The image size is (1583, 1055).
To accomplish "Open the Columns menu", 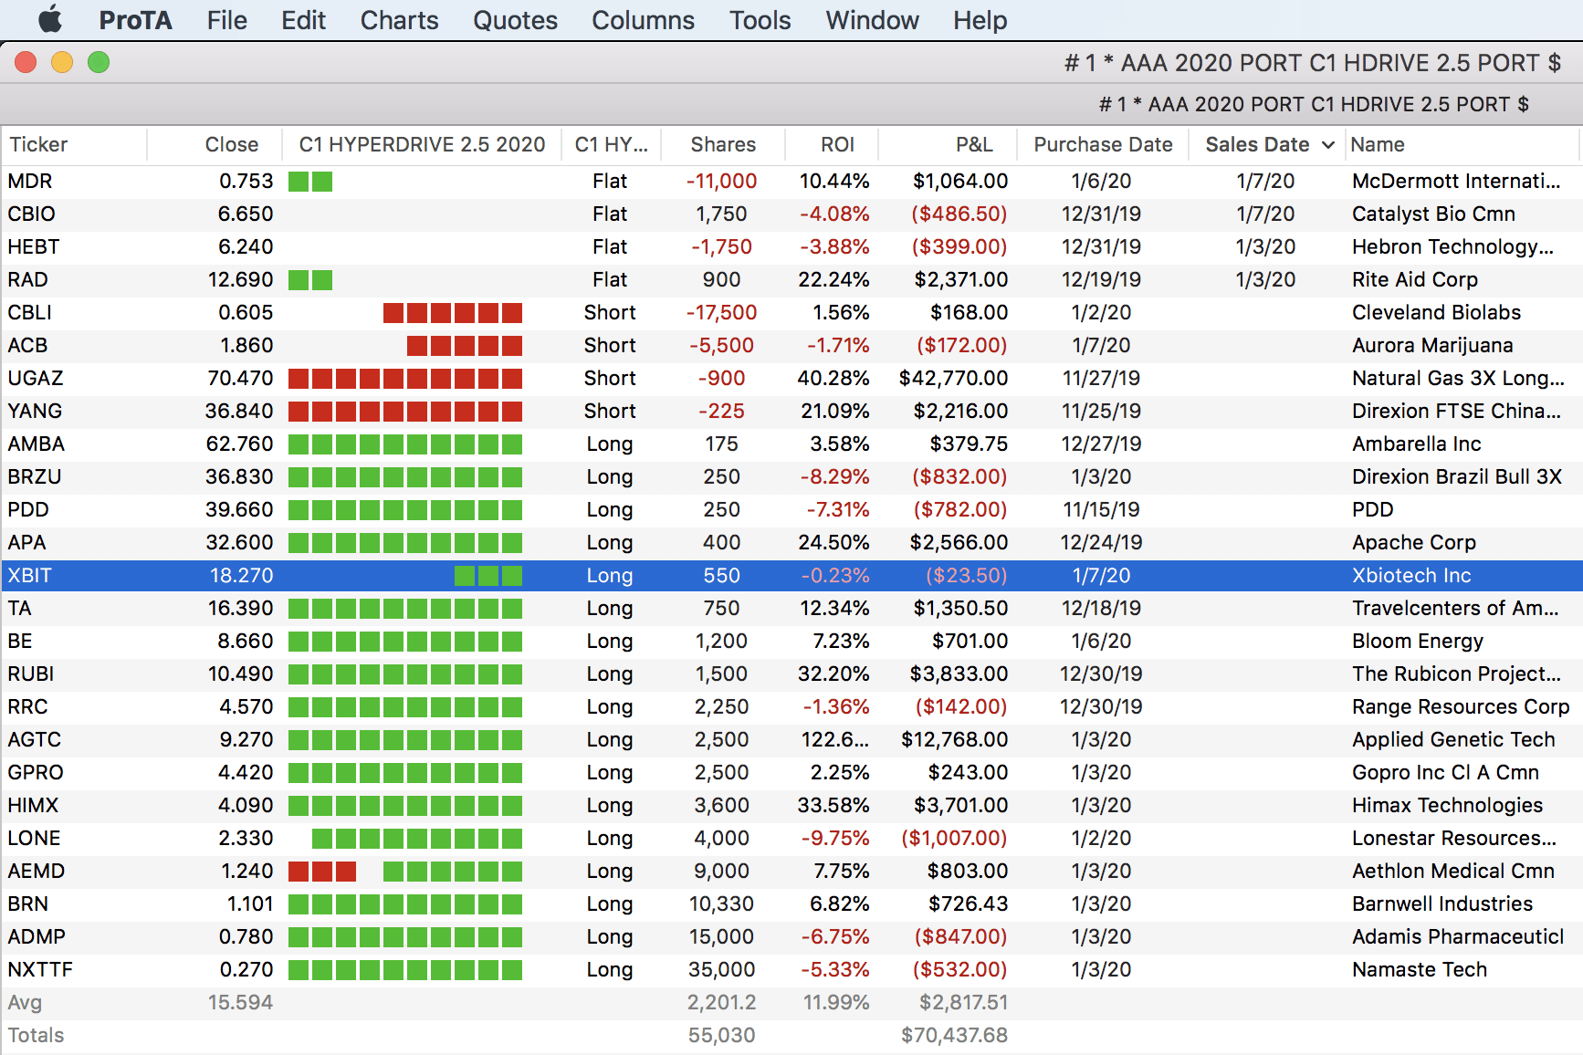I will pos(643,20).
